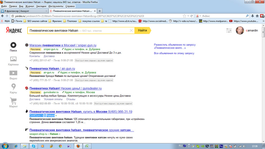Click the magnifier in the browser search box
The width and height of the screenshot is (265, 149).
click(x=247, y=16)
